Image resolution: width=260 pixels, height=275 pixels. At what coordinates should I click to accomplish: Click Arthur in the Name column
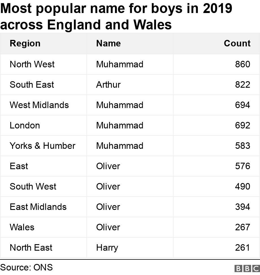click(108, 85)
